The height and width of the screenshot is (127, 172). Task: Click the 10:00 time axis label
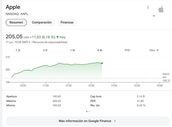point(23,86)
